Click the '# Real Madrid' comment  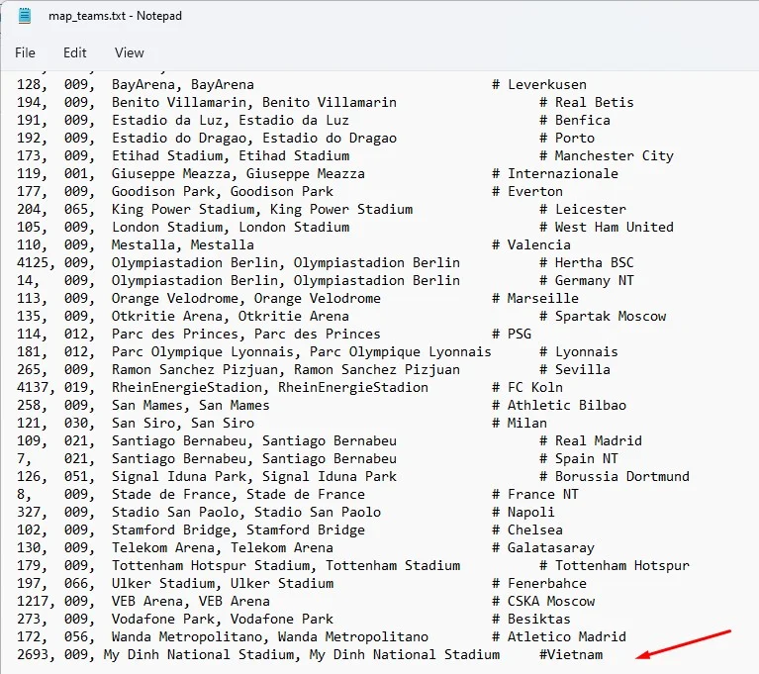pyautogui.click(x=591, y=441)
